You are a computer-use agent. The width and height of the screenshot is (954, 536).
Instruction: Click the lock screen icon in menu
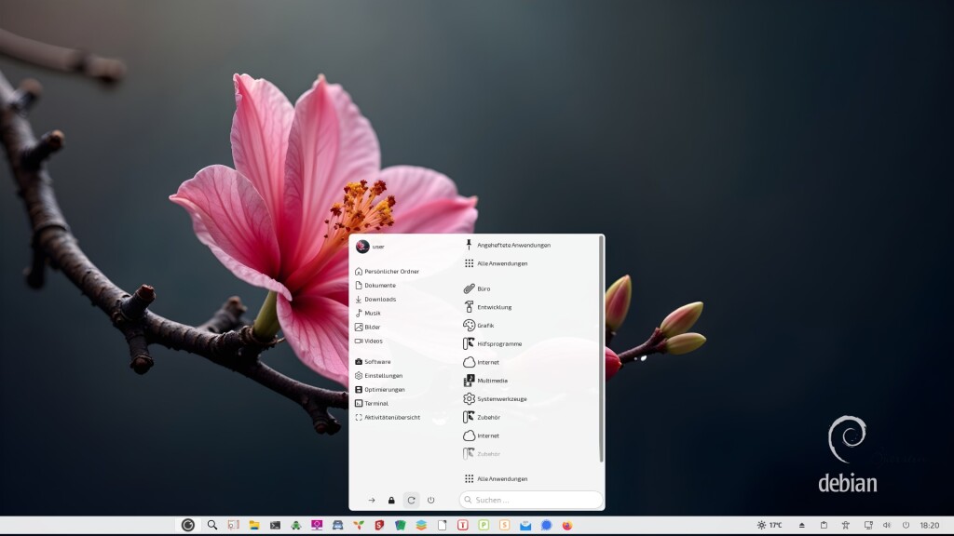click(x=391, y=500)
